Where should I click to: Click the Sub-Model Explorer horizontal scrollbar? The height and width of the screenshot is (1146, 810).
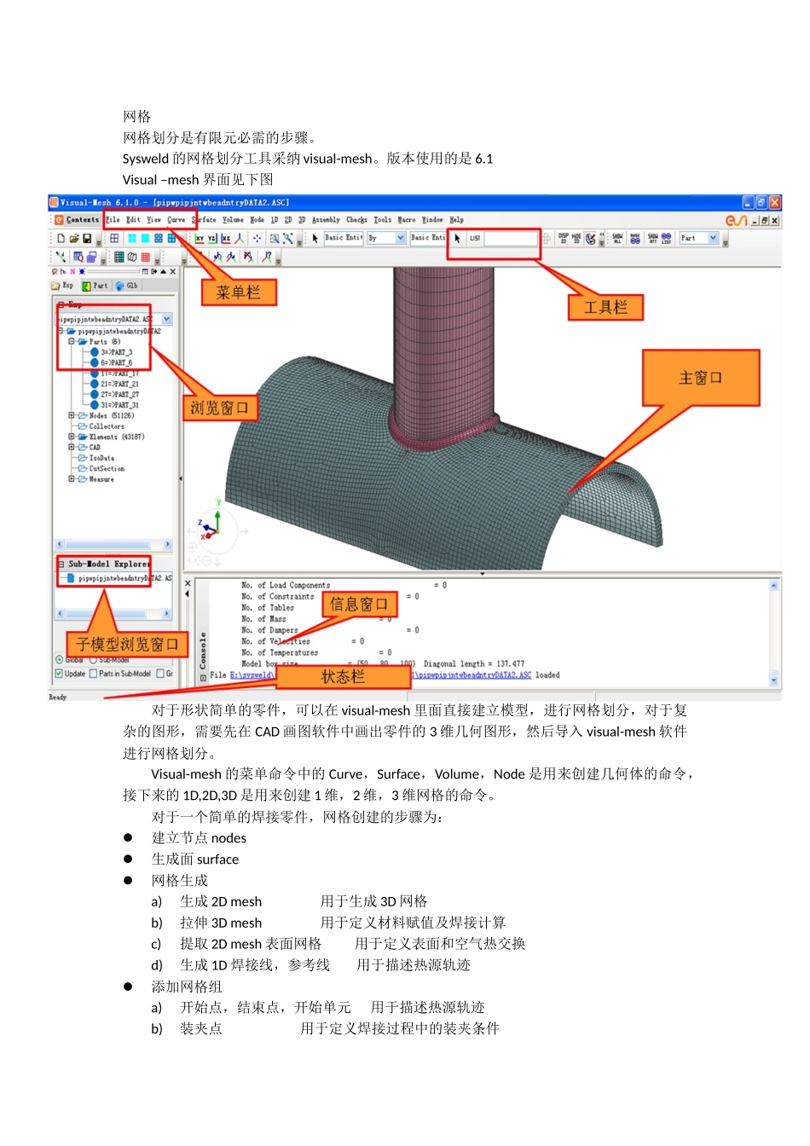click(x=114, y=614)
